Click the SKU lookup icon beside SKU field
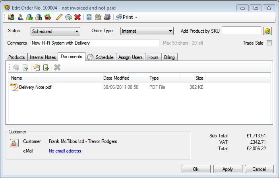 267,31
